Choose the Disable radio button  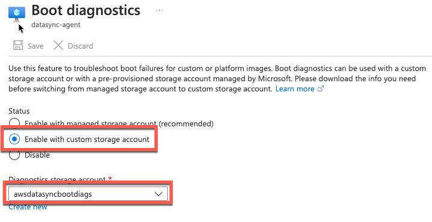point(14,155)
